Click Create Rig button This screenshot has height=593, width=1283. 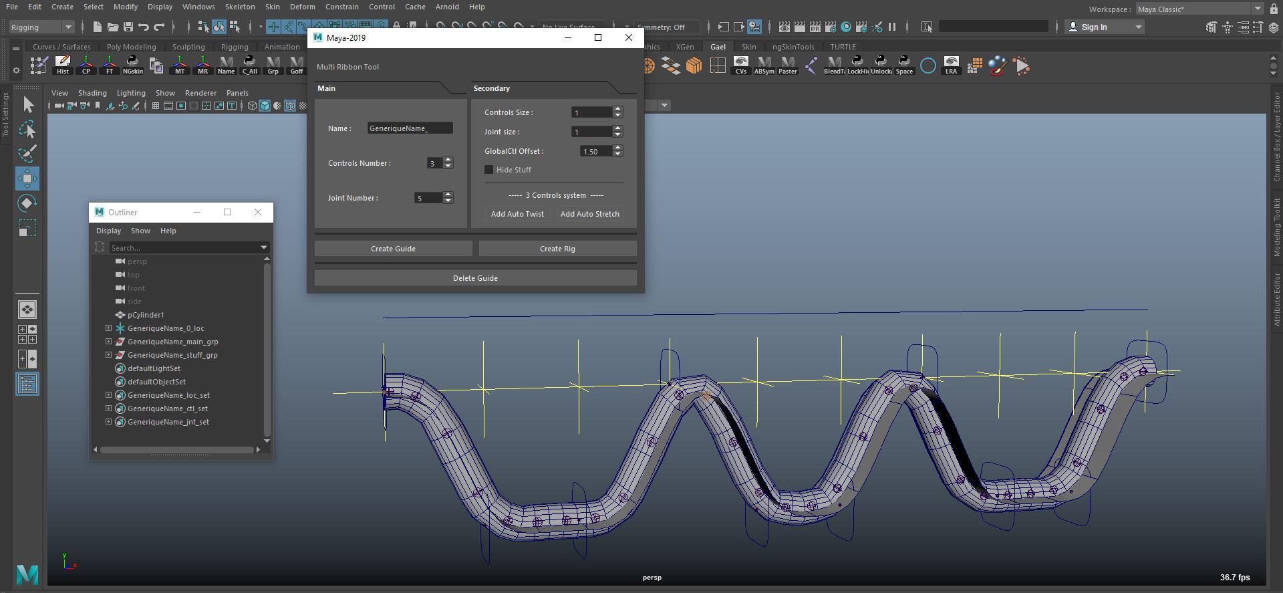557,249
